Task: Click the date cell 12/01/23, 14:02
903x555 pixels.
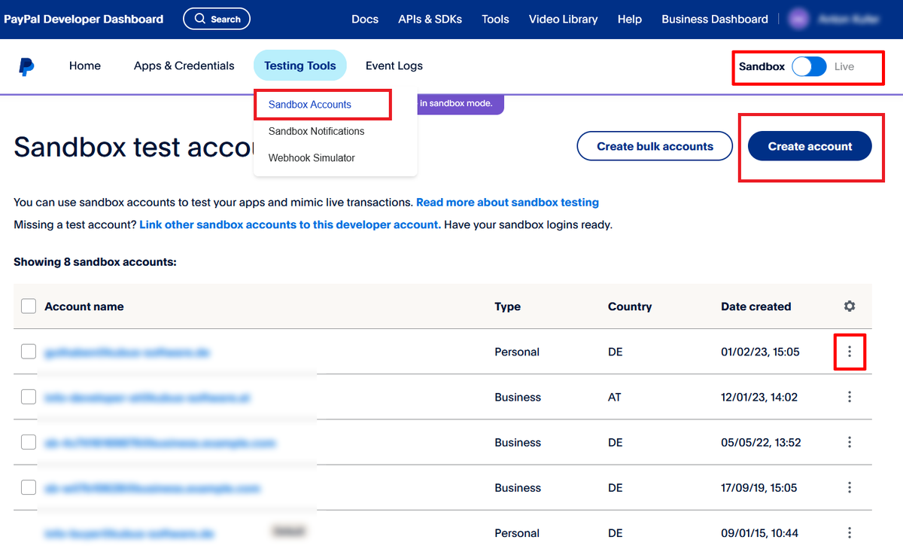Action: click(x=759, y=397)
